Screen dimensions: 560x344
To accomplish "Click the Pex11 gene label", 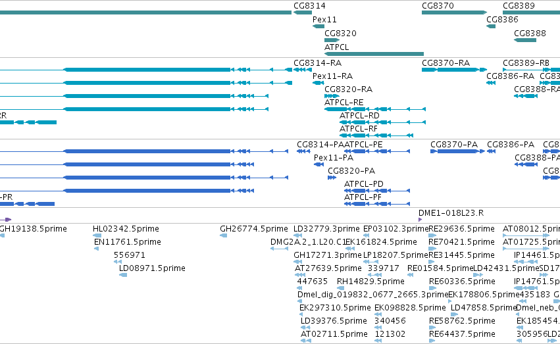I will 324,20.
